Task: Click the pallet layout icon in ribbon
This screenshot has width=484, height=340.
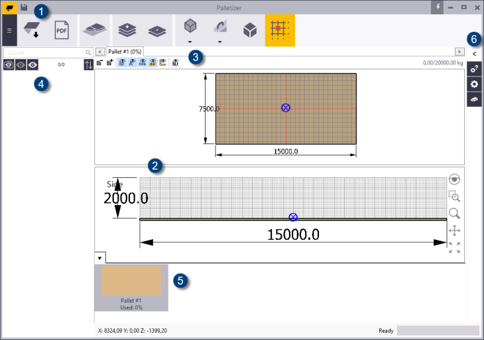Action: [x=94, y=30]
